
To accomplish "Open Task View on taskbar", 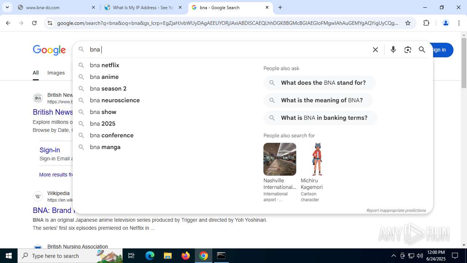I will (131, 256).
